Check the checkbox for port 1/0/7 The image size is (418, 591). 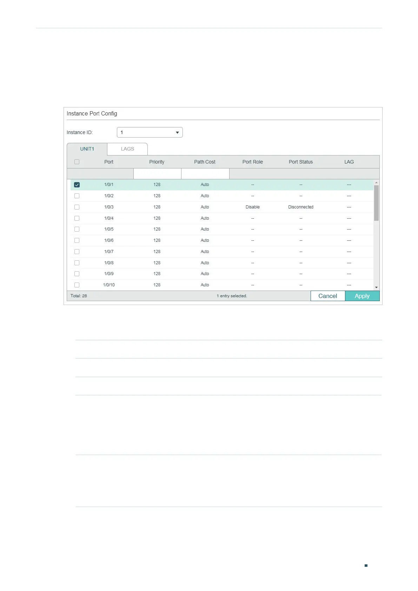(x=77, y=252)
